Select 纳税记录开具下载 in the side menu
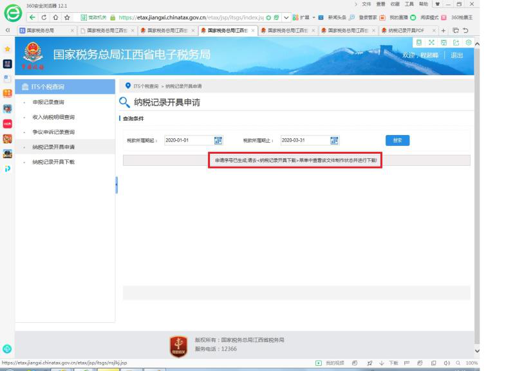The image size is (515, 371). click(x=53, y=162)
